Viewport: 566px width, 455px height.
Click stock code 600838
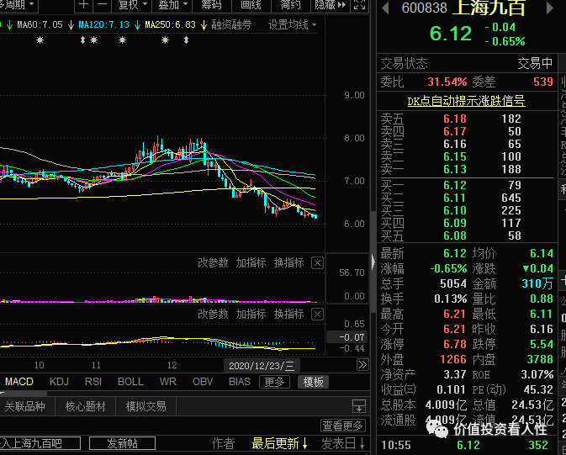[x=424, y=8]
